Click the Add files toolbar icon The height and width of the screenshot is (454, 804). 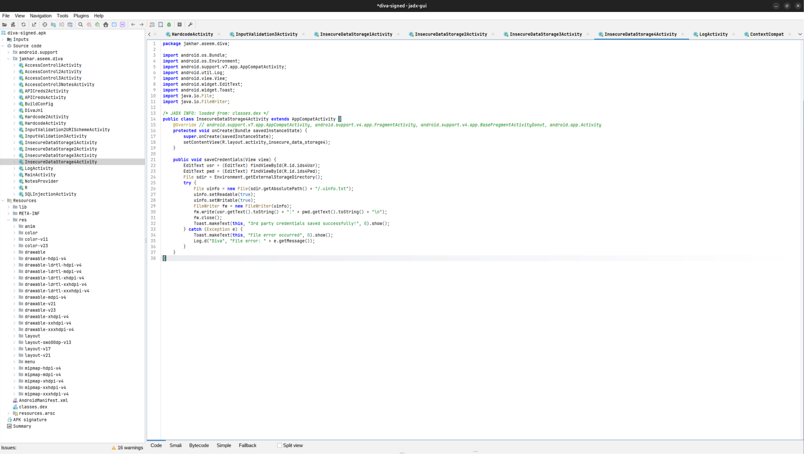(x=13, y=25)
